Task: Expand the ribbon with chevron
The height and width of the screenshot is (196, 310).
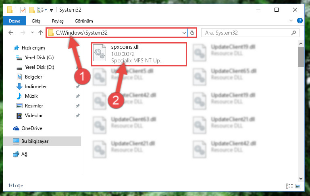Action: pyautogui.click(x=291, y=21)
